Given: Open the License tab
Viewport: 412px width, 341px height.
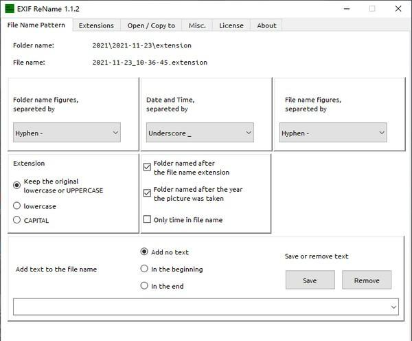Looking at the screenshot, I should (231, 25).
